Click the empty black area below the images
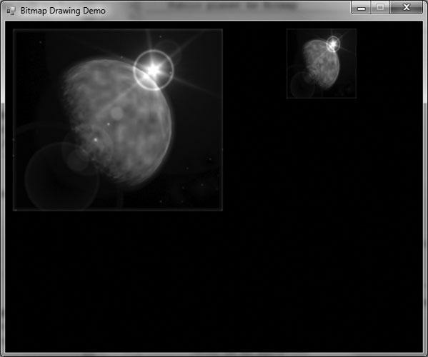Image resolution: width=428 pixels, height=357 pixels. (x=214, y=281)
